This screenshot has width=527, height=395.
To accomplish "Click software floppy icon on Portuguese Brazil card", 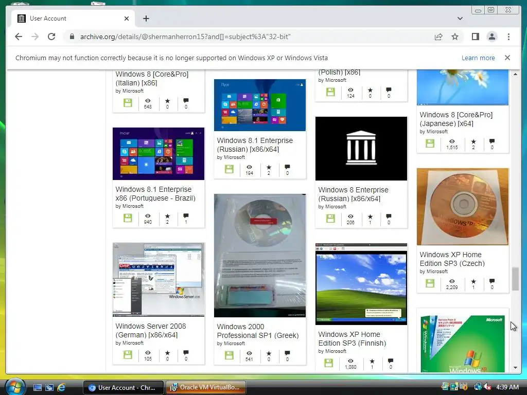I will tap(128, 218).
